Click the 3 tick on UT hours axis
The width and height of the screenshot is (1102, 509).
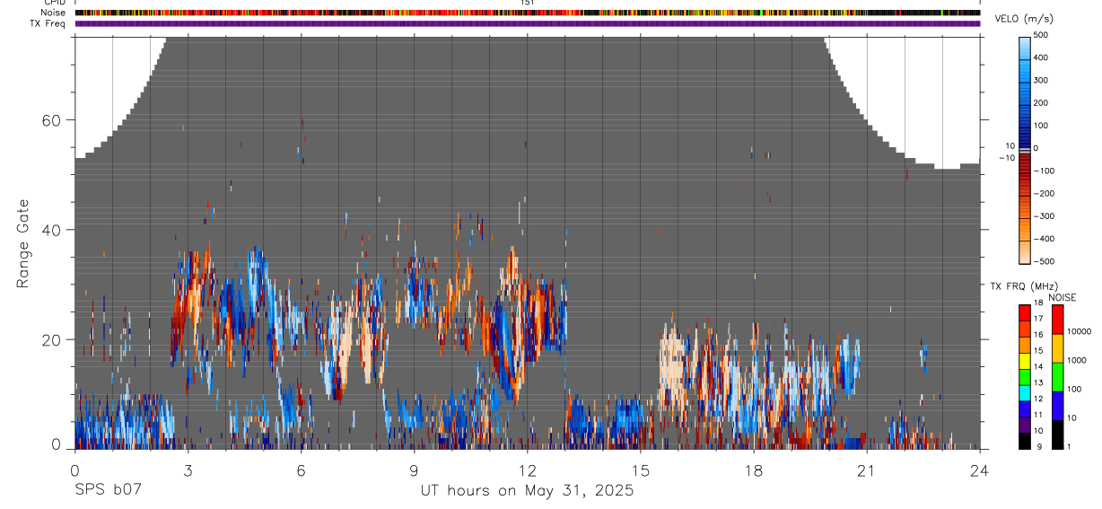tap(188, 470)
